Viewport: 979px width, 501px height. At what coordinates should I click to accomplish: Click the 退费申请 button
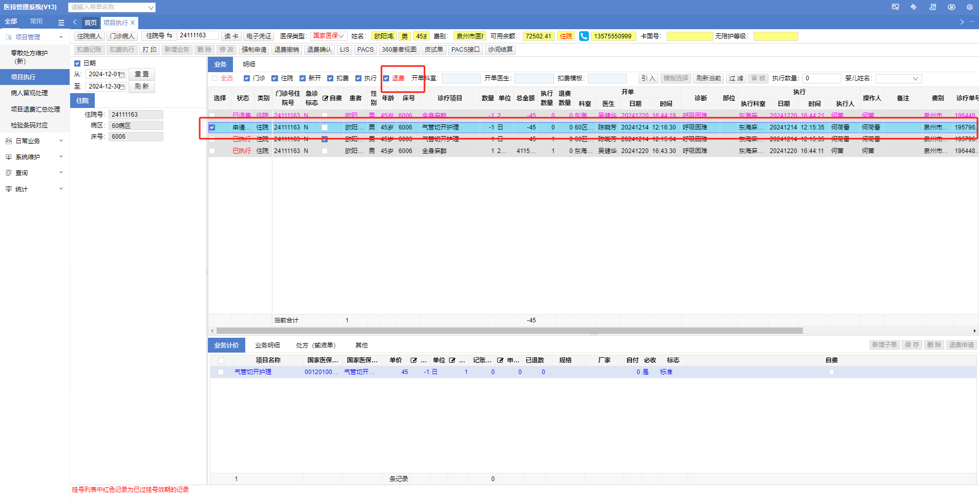click(x=961, y=345)
